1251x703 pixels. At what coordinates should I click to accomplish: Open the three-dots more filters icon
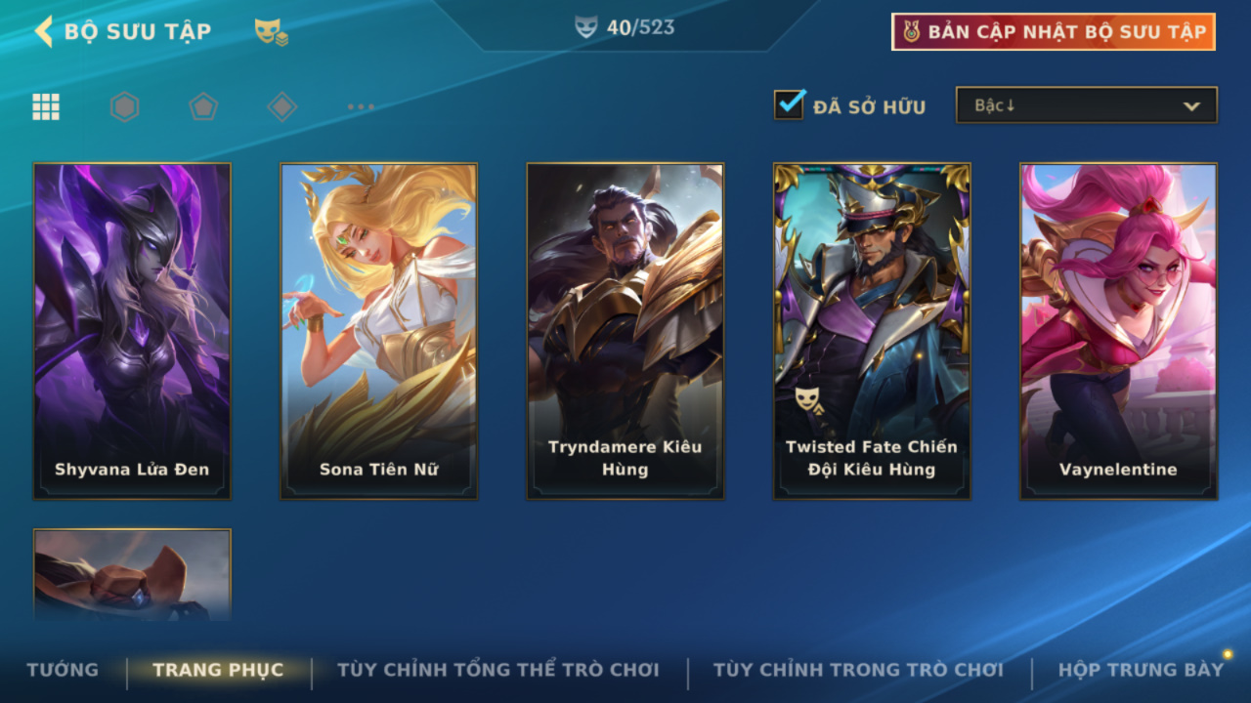(x=361, y=106)
